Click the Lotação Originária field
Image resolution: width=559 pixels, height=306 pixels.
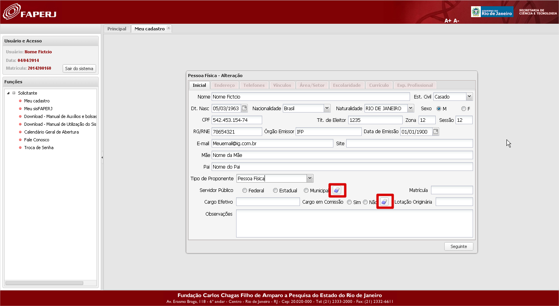454,202
